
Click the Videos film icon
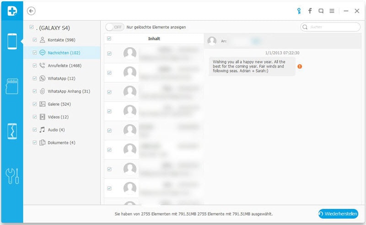point(42,117)
